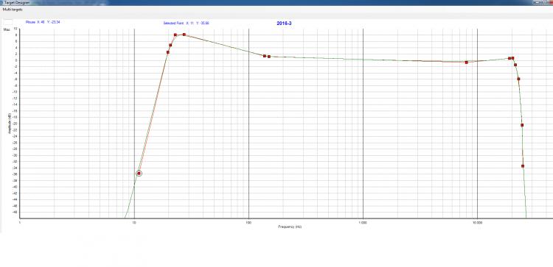
Task: Select the lowest control point near -33 dB on the falling edge
Action: click(523, 166)
